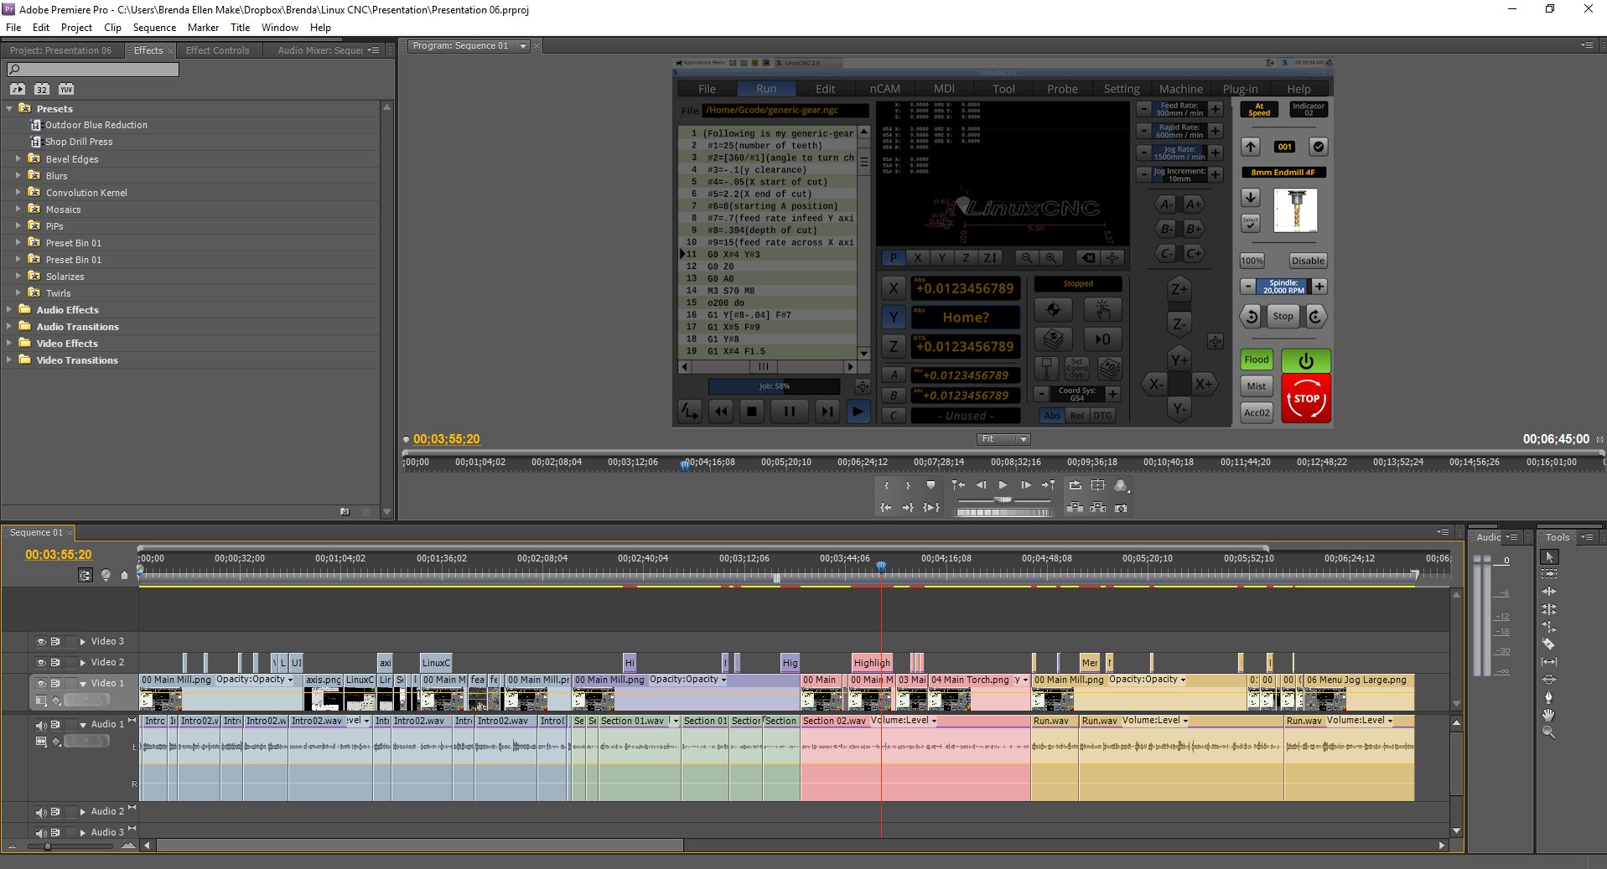Screen dimensions: 1607x869
Task: Start playback in Program monitor
Action: pyautogui.click(x=1003, y=485)
